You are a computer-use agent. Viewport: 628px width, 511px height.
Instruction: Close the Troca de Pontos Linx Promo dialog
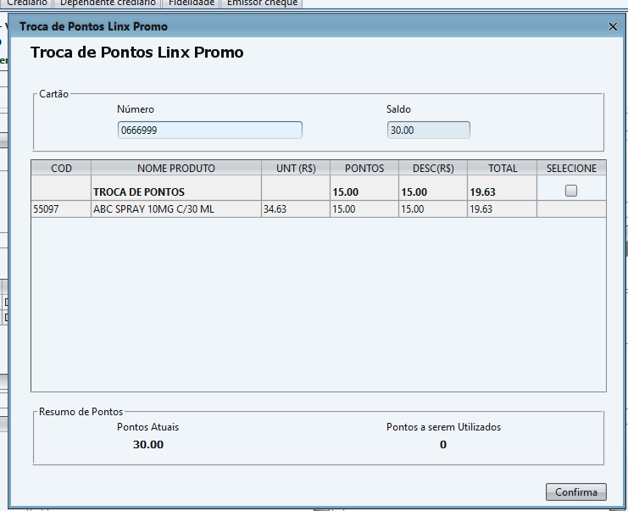pos(613,27)
